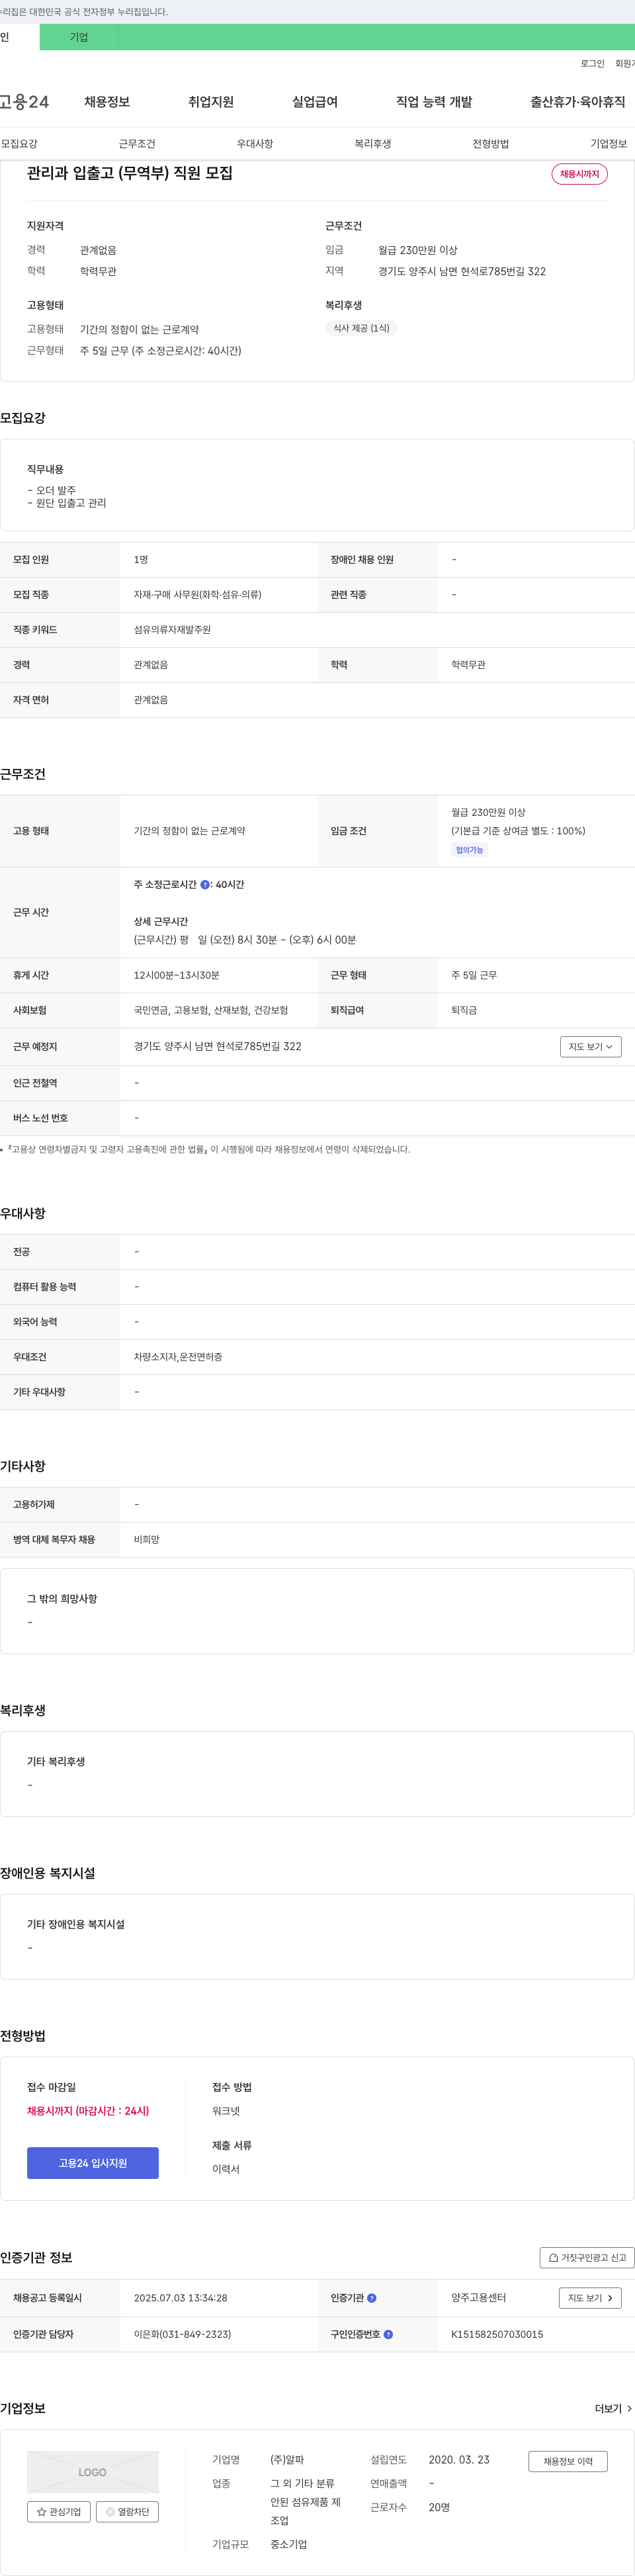Select the 섬유의류자재발주원 keyword text
The image size is (635, 2576).
(x=172, y=630)
